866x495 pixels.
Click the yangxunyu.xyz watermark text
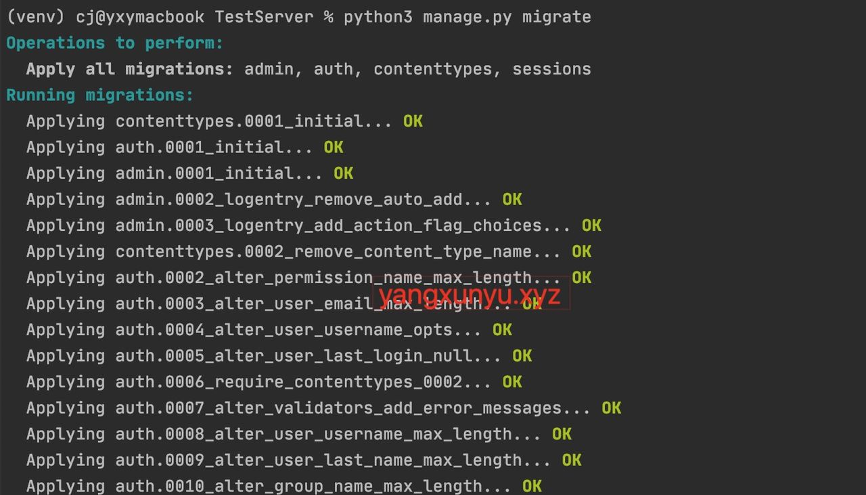pos(470,295)
